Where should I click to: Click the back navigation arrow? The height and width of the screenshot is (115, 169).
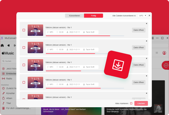click(x=9, y=45)
